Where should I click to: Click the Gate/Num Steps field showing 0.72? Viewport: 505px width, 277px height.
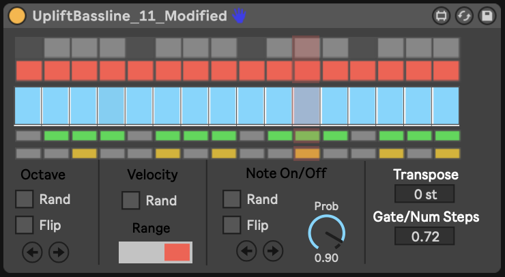(x=425, y=237)
